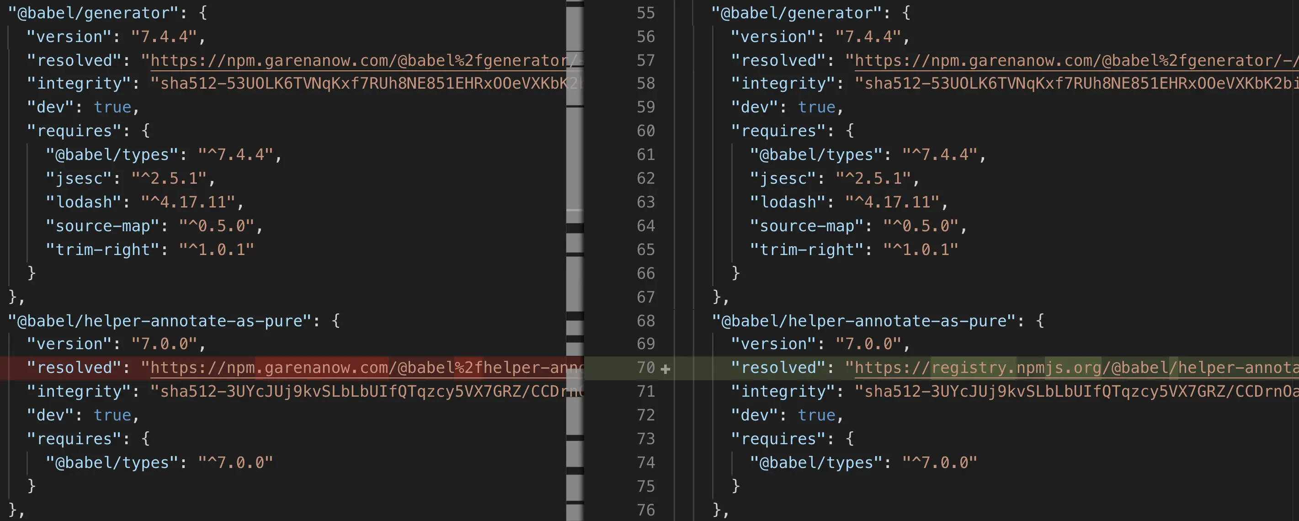This screenshot has height=521, width=1299.
Task: Click line number 55 in the gutter
Action: (645, 13)
